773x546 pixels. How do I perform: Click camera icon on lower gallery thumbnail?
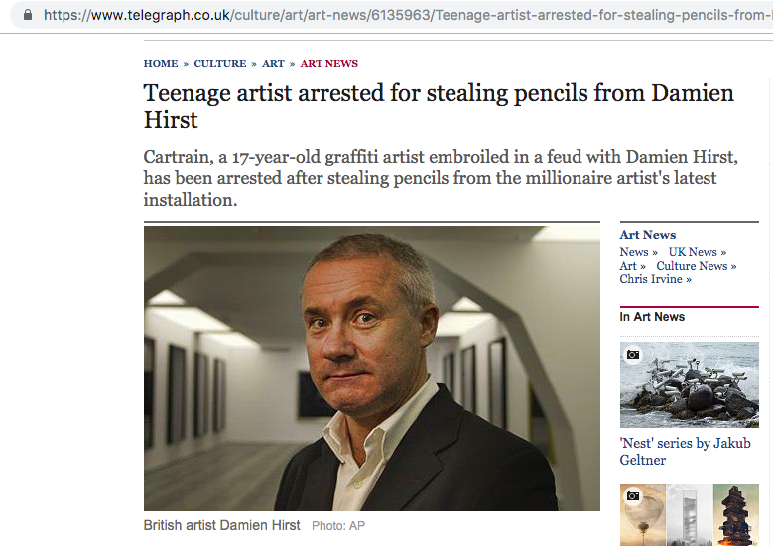click(x=632, y=494)
